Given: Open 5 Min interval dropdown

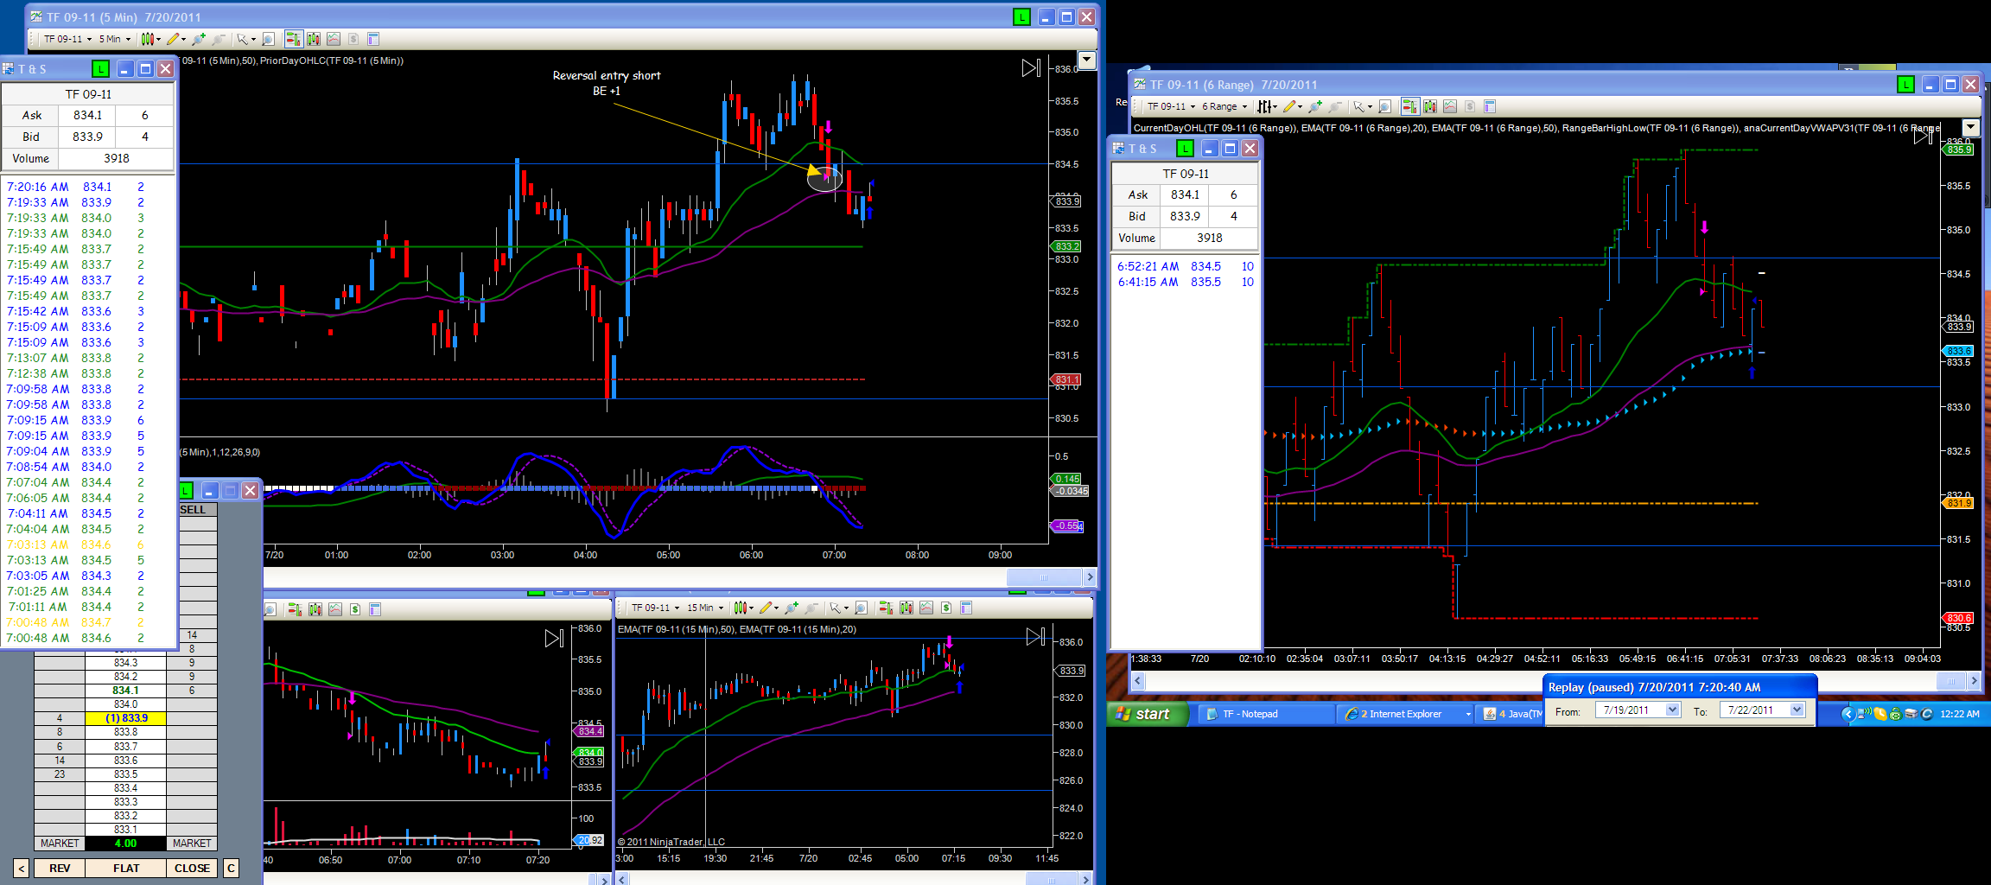Looking at the screenshot, I should (115, 39).
